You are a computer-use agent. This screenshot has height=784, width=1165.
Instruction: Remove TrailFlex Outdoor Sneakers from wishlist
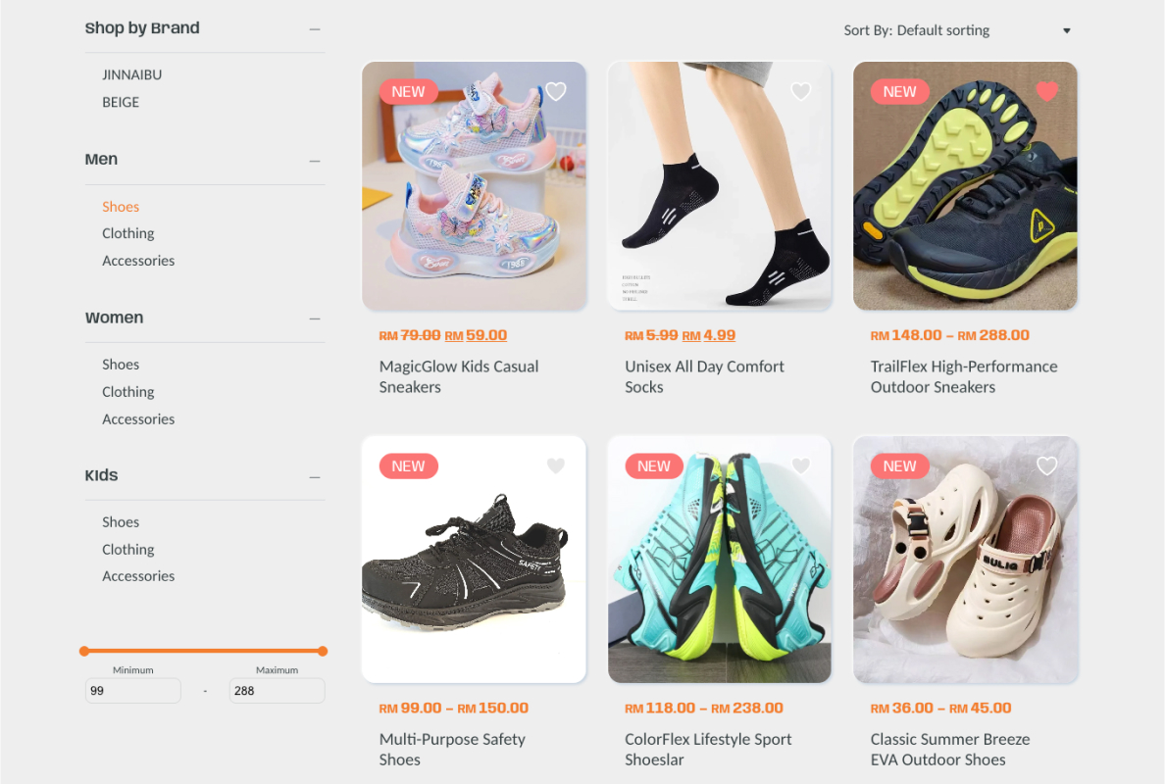click(x=1047, y=91)
